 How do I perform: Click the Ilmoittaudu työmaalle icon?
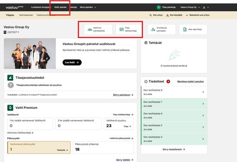[153, 30]
